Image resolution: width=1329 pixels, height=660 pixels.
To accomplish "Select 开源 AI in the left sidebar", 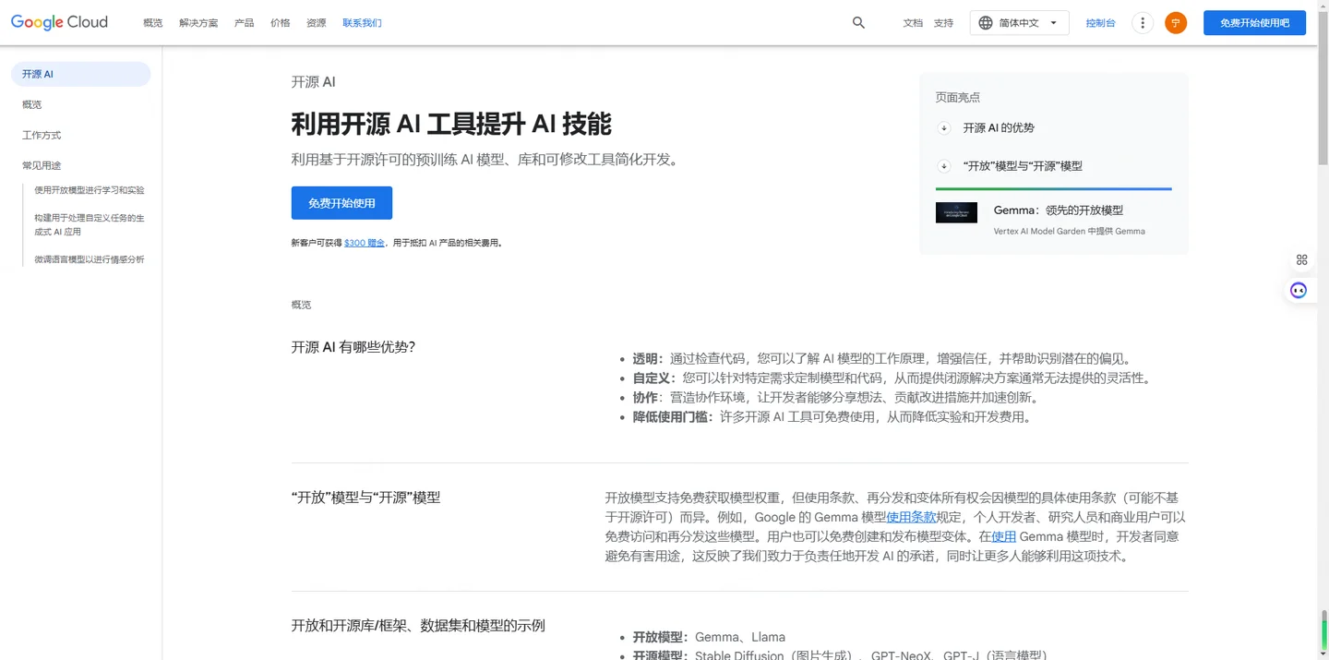I will (x=81, y=74).
